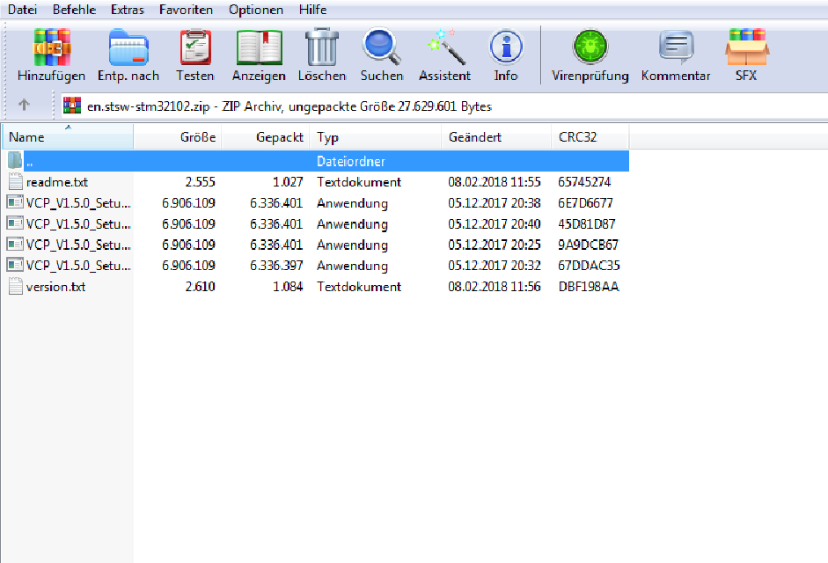Click the WinRAR archive icon in address bar
The height and width of the screenshot is (563, 828).
[x=72, y=106]
